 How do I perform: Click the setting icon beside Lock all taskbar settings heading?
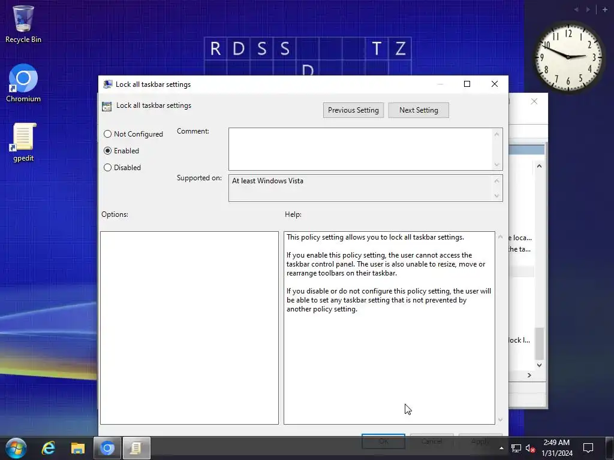pos(107,107)
